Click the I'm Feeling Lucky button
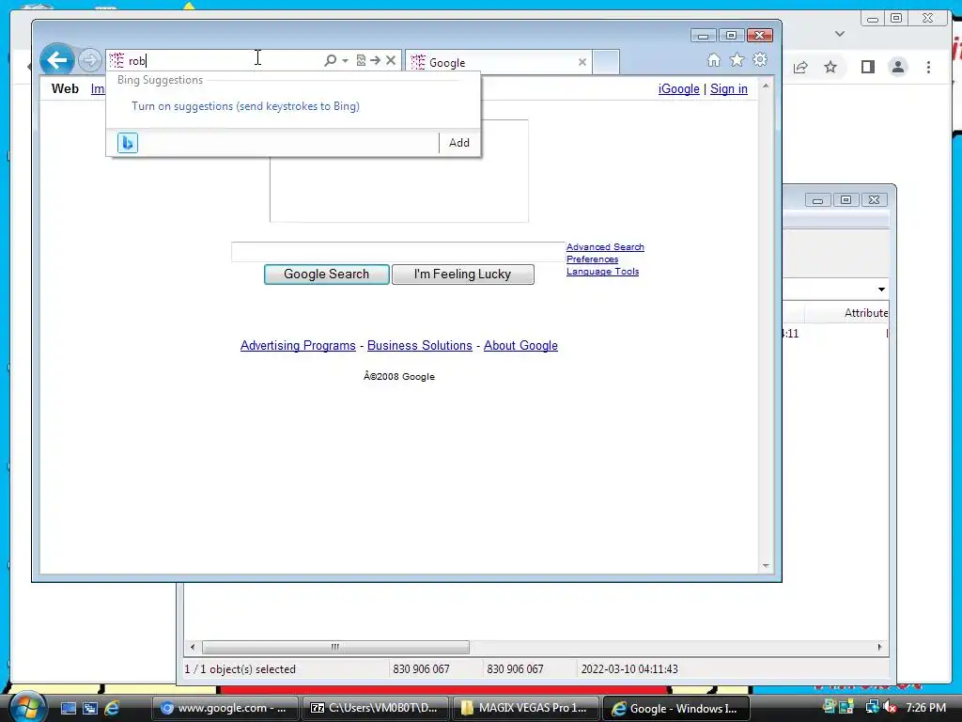 [x=462, y=275]
